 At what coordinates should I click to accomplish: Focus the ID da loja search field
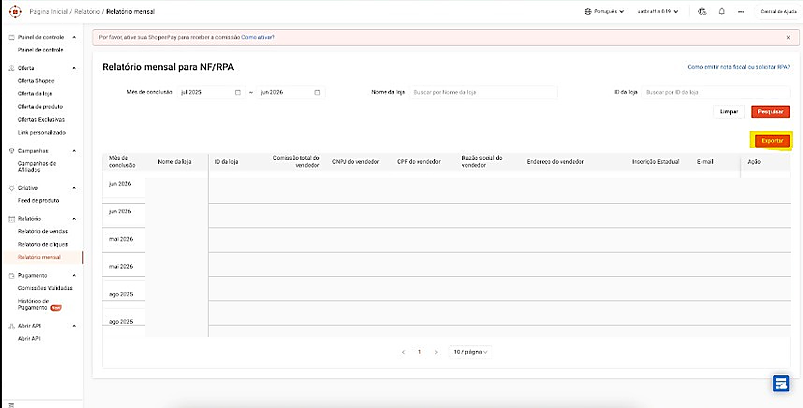[716, 92]
